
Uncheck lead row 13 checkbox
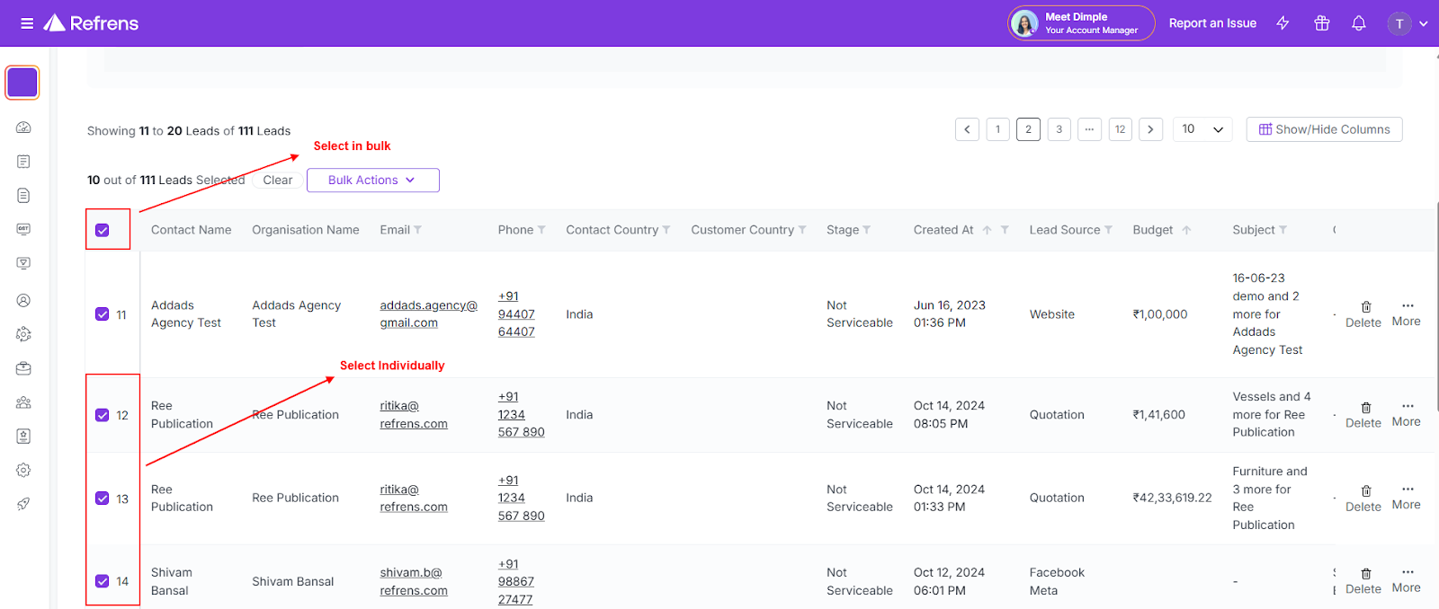pos(103,499)
